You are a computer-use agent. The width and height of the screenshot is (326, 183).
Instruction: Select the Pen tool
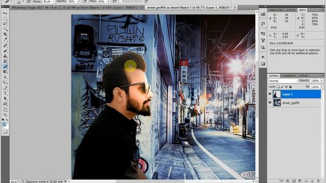[x=5, y=88]
